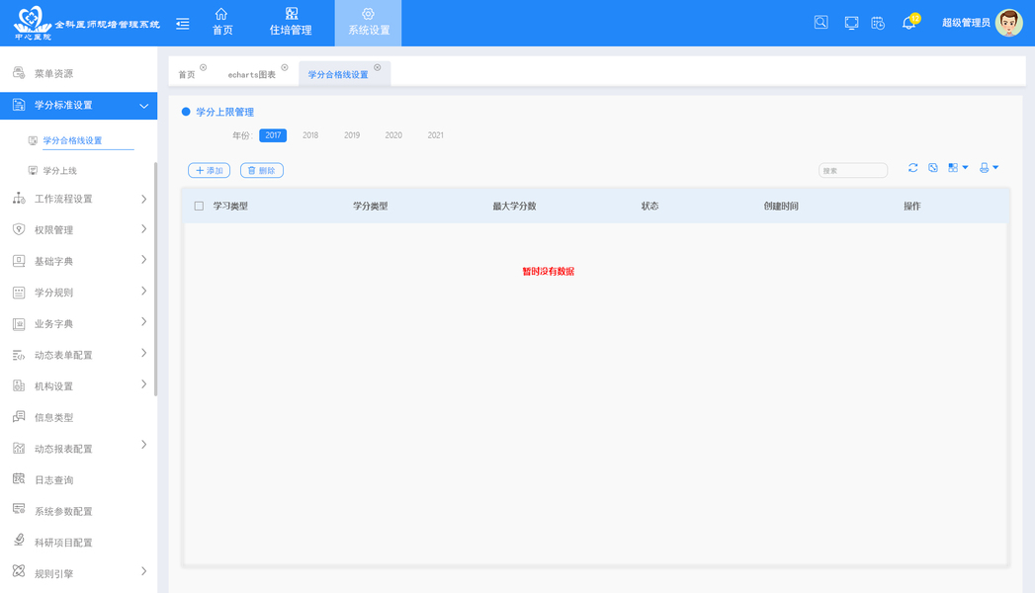This screenshot has height=593, width=1035.
Task: Click the sidebar vertical scrollbar
Action: 155,279
